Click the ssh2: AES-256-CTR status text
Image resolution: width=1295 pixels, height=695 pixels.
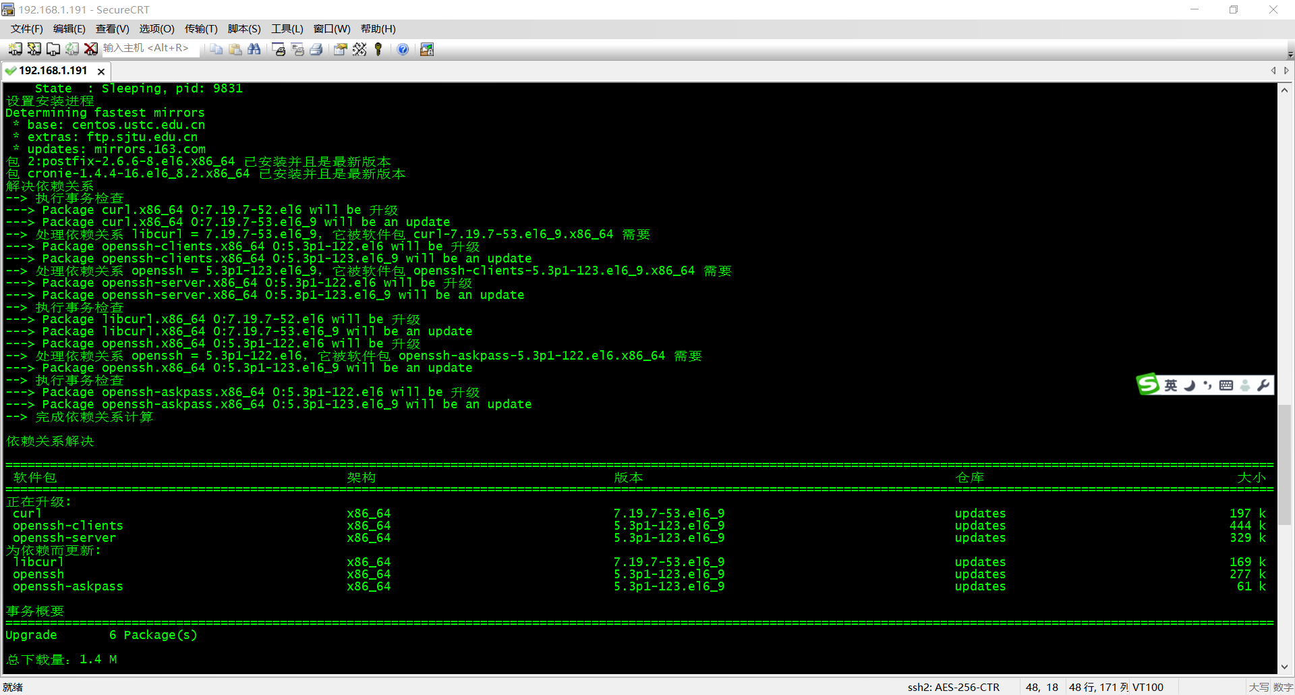point(954,687)
